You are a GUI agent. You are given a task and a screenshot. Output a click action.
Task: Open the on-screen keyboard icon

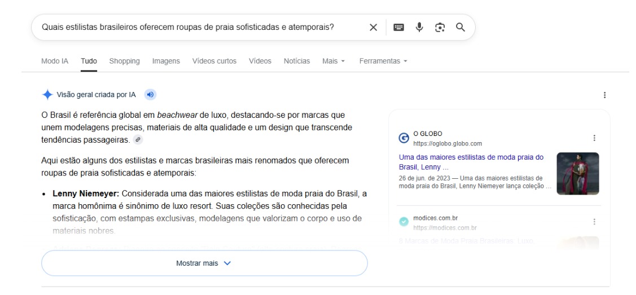point(399,27)
